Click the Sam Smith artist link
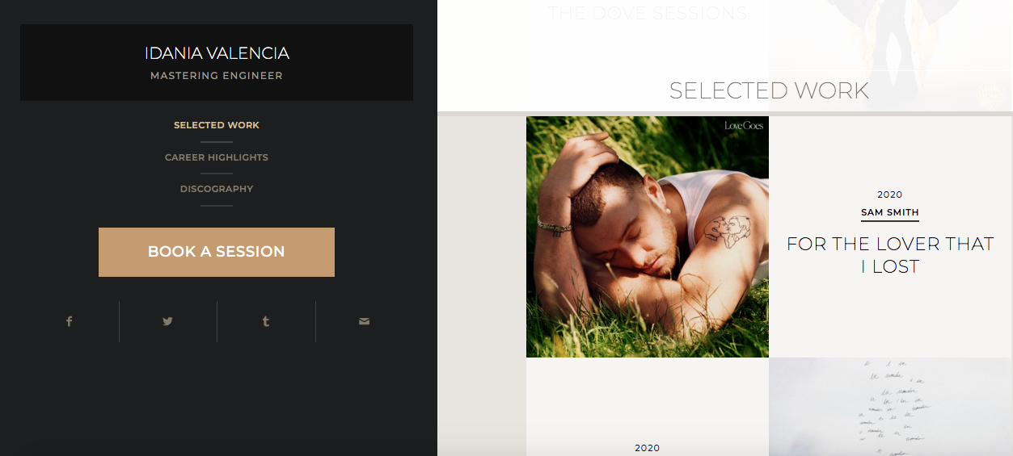Image resolution: width=1013 pixels, height=456 pixels. click(x=890, y=213)
